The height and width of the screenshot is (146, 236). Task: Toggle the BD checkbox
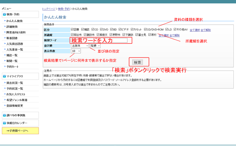(x=111, y=29)
